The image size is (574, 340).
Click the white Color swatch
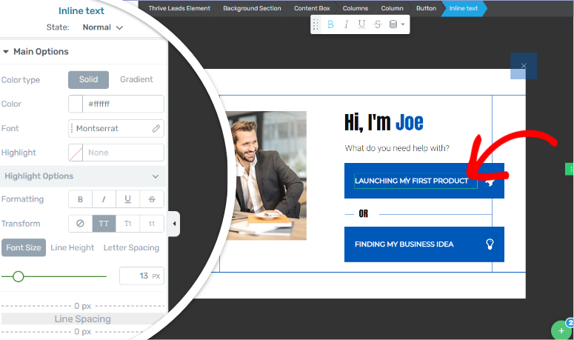(76, 104)
